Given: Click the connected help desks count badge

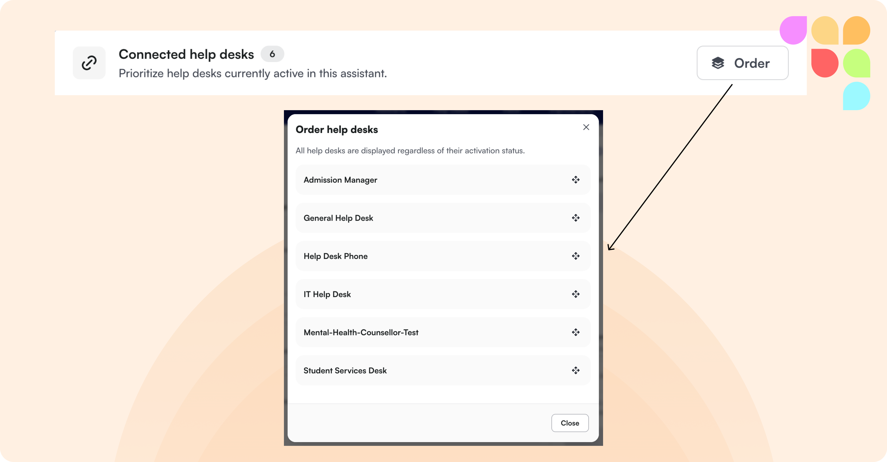Looking at the screenshot, I should click(x=272, y=54).
